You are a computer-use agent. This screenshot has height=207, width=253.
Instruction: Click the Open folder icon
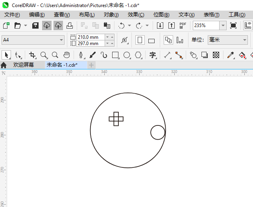[17, 25]
